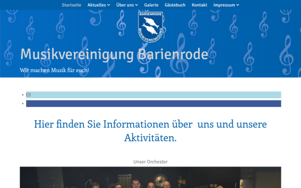Viewport: 301px width, 188px height.
Task: Click the light blue email share bar
Action: (154, 95)
